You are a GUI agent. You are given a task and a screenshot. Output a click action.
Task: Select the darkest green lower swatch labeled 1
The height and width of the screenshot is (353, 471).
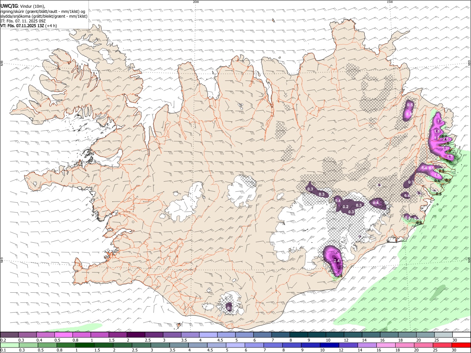point(85,345)
